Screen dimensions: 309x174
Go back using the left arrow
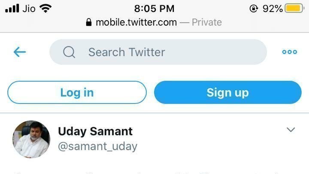[x=20, y=52]
